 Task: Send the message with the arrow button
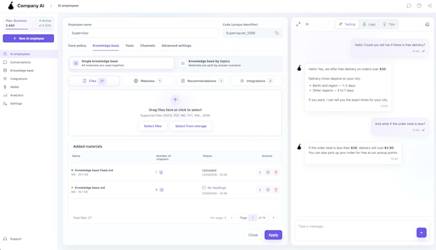421,233
